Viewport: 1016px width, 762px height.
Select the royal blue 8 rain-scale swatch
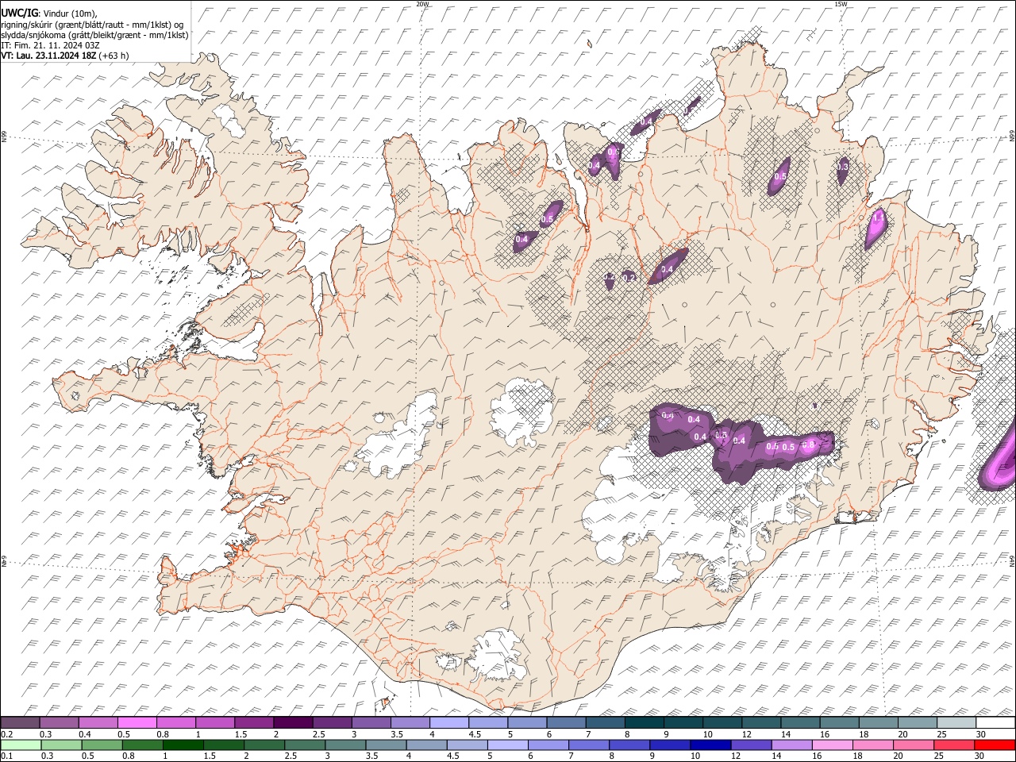pos(629,745)
